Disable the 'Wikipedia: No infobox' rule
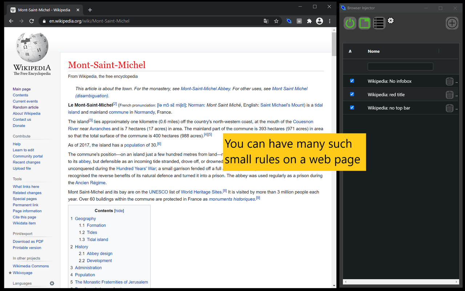The width and height of the screenshot is (465, 291). point(352,81)
